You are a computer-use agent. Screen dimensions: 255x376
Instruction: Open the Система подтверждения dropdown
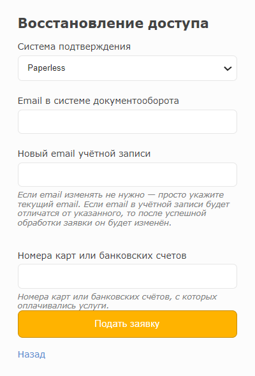click(x=127, y=68)
